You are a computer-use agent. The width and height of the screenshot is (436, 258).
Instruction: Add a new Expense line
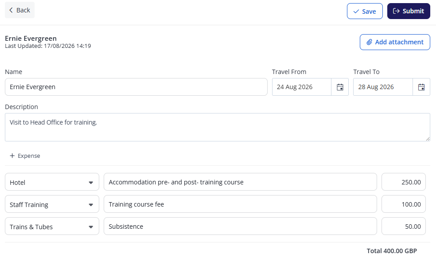pyautogui.click(x=25, y=156)
